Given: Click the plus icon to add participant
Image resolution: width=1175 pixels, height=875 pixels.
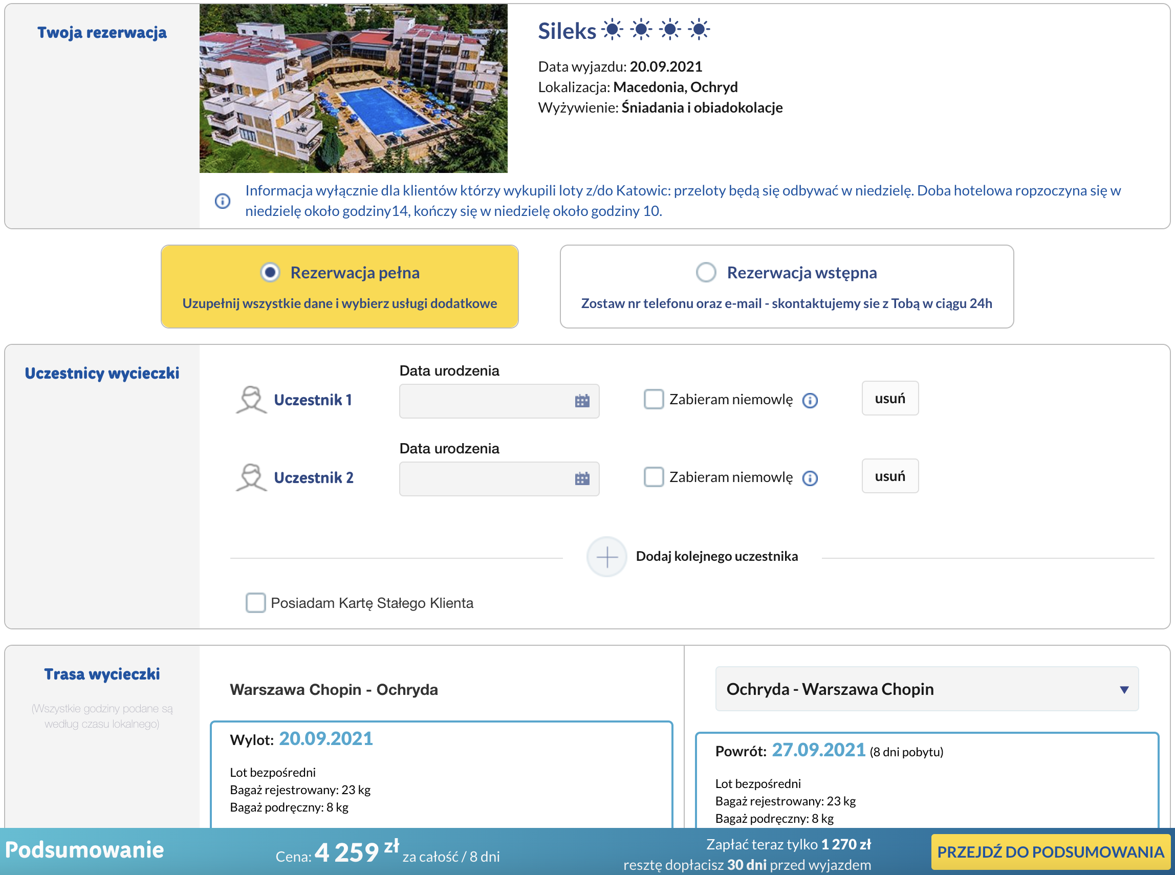Looking at the screenshot, I should click(x=606, y=557).
